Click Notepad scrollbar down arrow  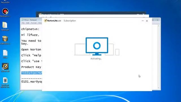pos(158,88)
